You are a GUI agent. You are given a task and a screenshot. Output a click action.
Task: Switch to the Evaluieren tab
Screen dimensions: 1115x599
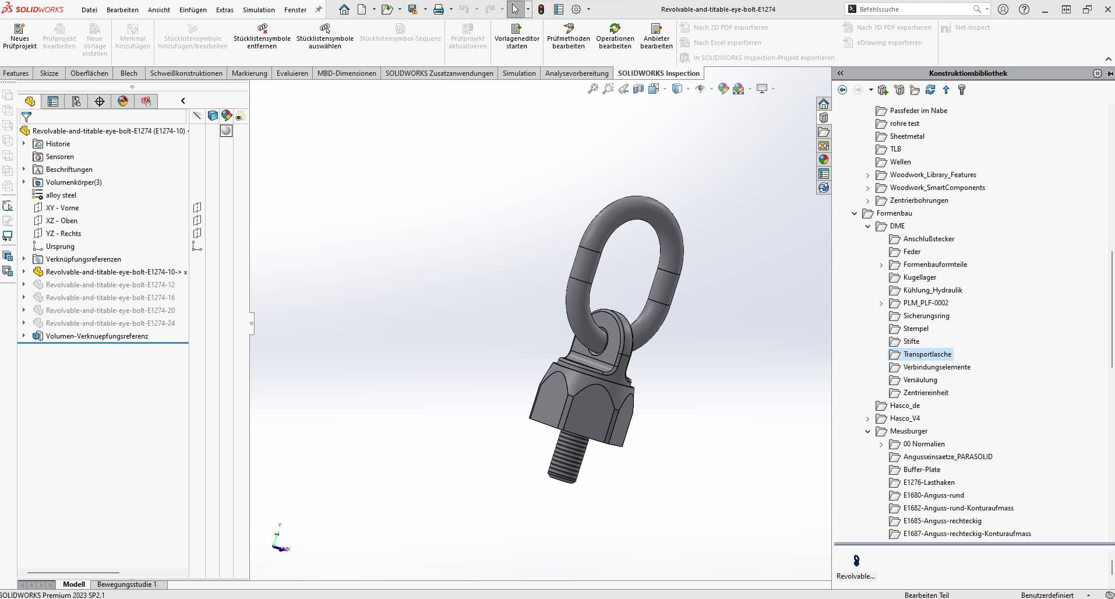pos(292,73)
